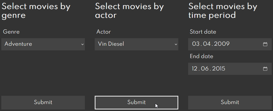
Task: Click the Actor field label
Action: click(104, 32)
